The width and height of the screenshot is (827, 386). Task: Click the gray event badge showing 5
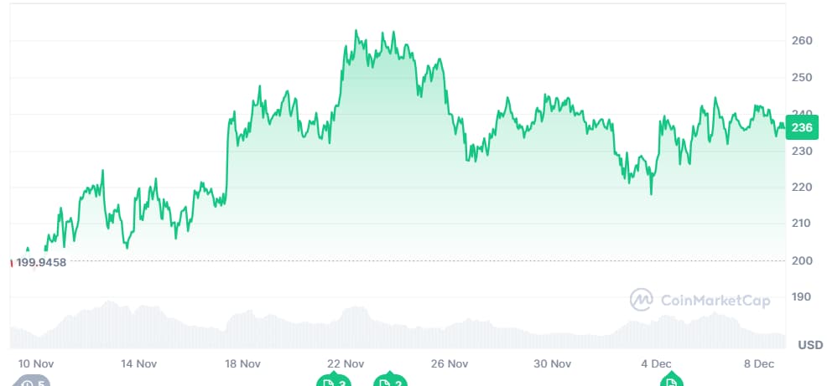32,382
